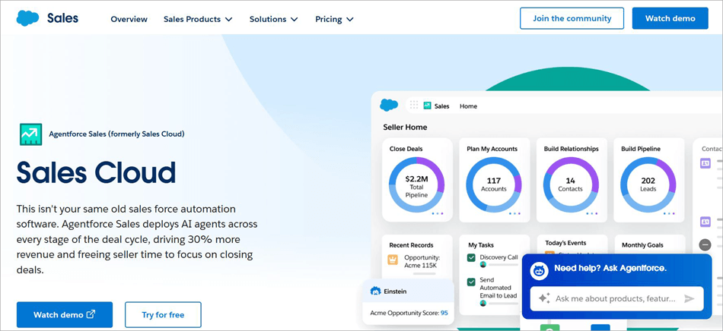Screen dimensions: 723x331
Task: Click the external link icon on Watch demo
Action: click(91, 314)
